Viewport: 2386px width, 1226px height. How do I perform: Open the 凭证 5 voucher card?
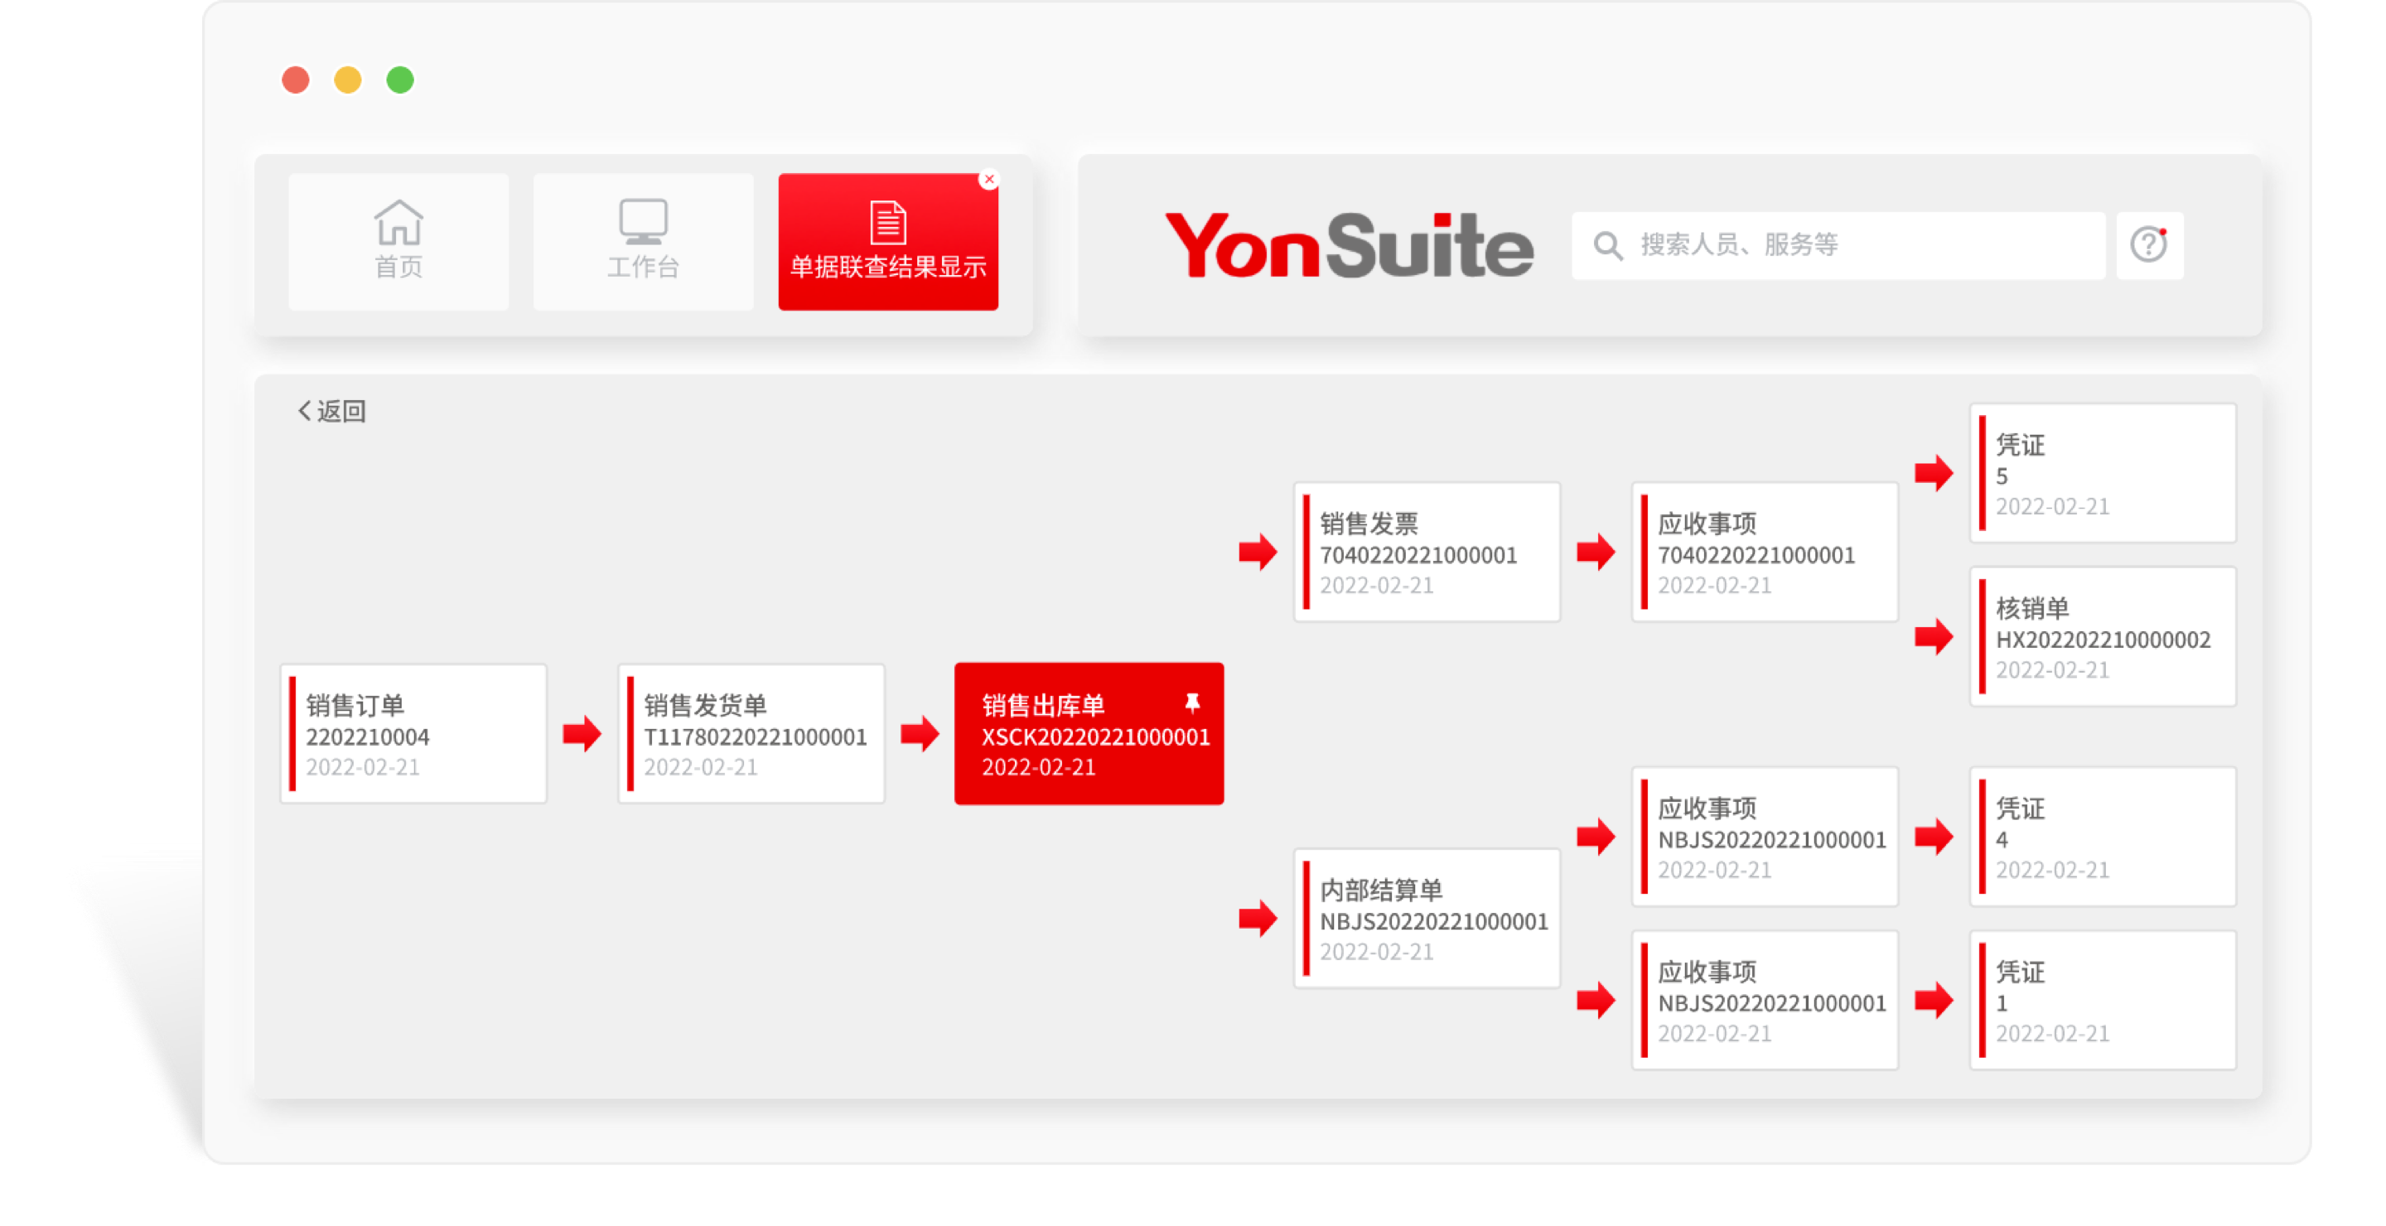[2103, 474]
